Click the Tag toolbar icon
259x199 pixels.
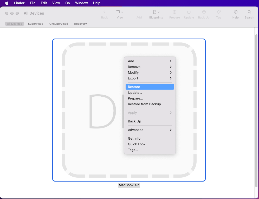pos(219,12)
